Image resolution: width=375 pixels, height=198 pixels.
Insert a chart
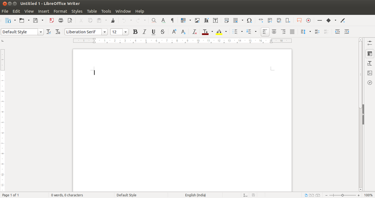[206, 21]
